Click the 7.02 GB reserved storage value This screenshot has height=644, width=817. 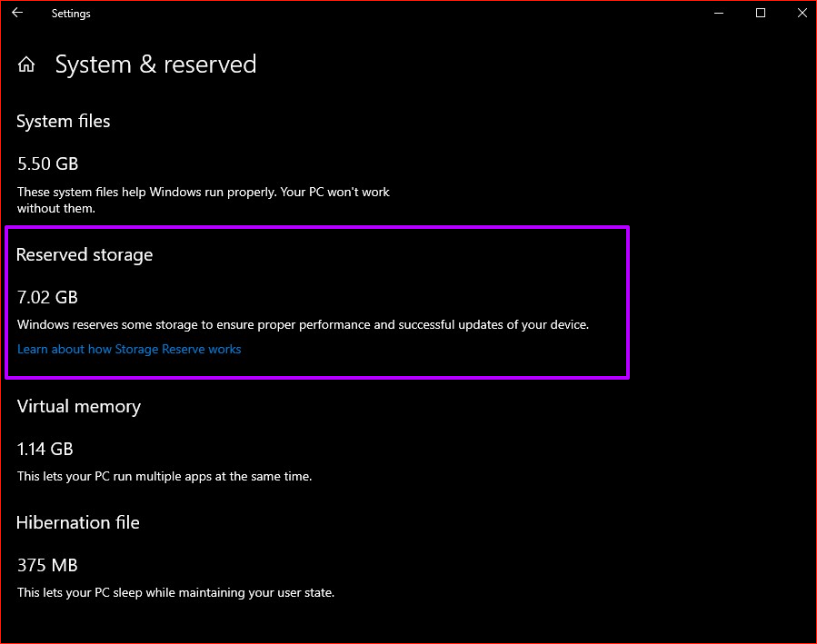[48, 297]
